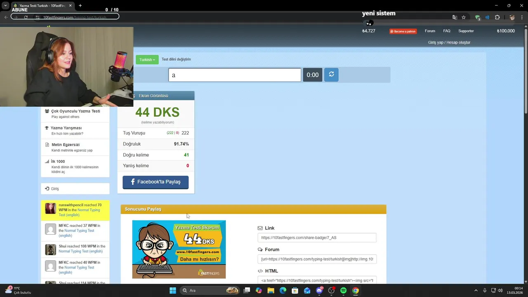The width and height of the screenshot is (528, 297).
Task: Open the tab search dropdown chevron
Action: click(5, 5)
